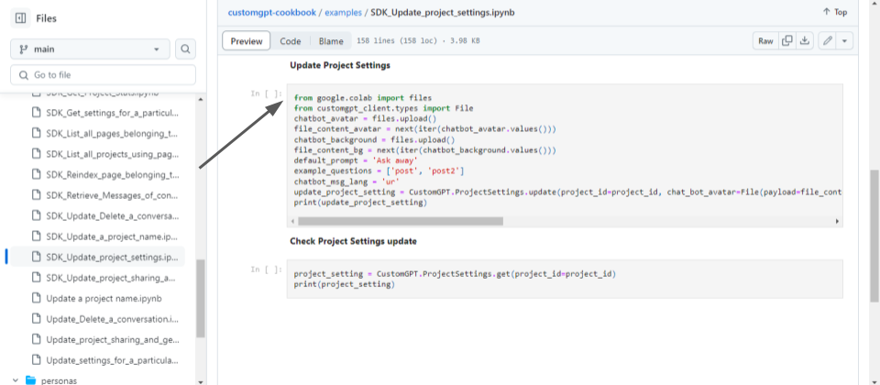Image resolution: width=880 pixels, height=385 pixels.
Task: Click the Check Project Settings update heading
Action: click(x=354, y=241)
